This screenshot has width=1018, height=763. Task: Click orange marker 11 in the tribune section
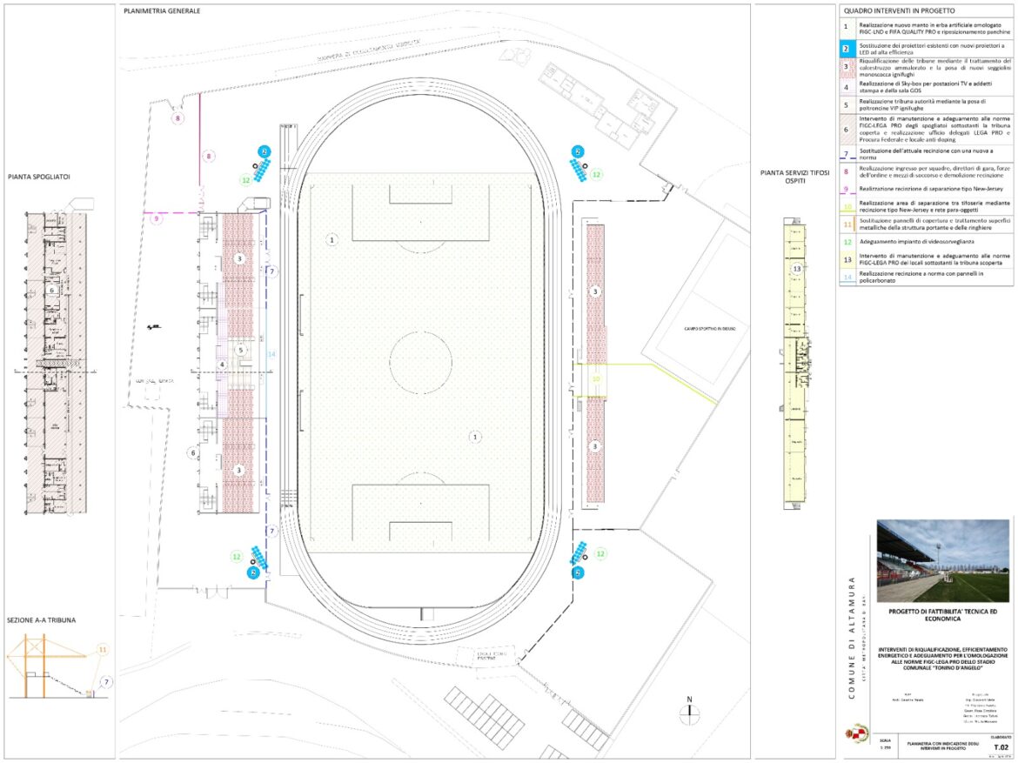(x=103, y=649)
